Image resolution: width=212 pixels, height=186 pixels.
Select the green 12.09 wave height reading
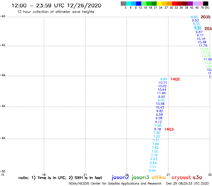[x=205, y=52]
